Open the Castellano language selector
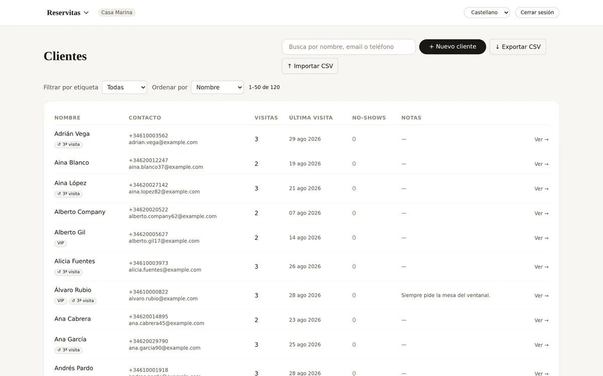 [487, 13]
